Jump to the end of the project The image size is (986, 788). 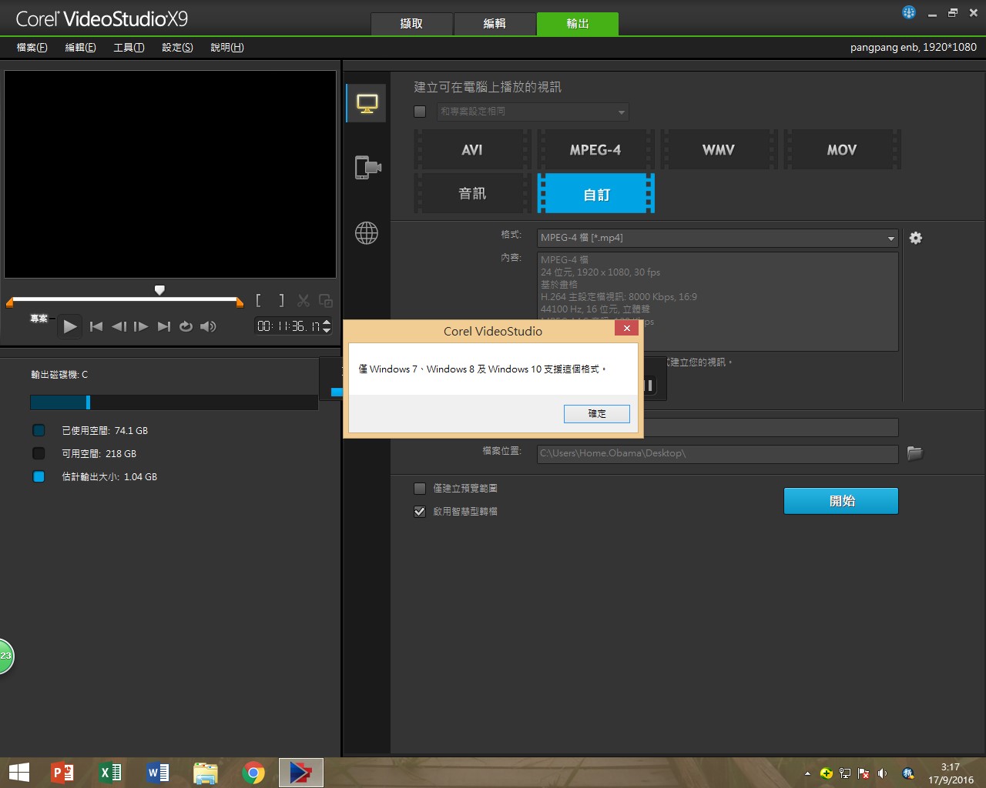click(163, 326)
